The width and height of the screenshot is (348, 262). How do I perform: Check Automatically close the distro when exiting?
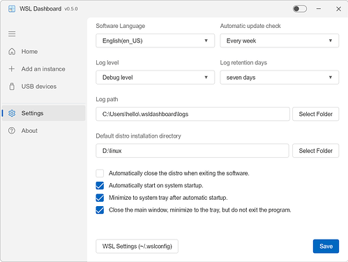coord(100,173)
